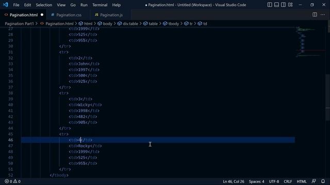Open the Selection menu
The height and width of the screenshot is (185, 330).
[x=44, y=5]
